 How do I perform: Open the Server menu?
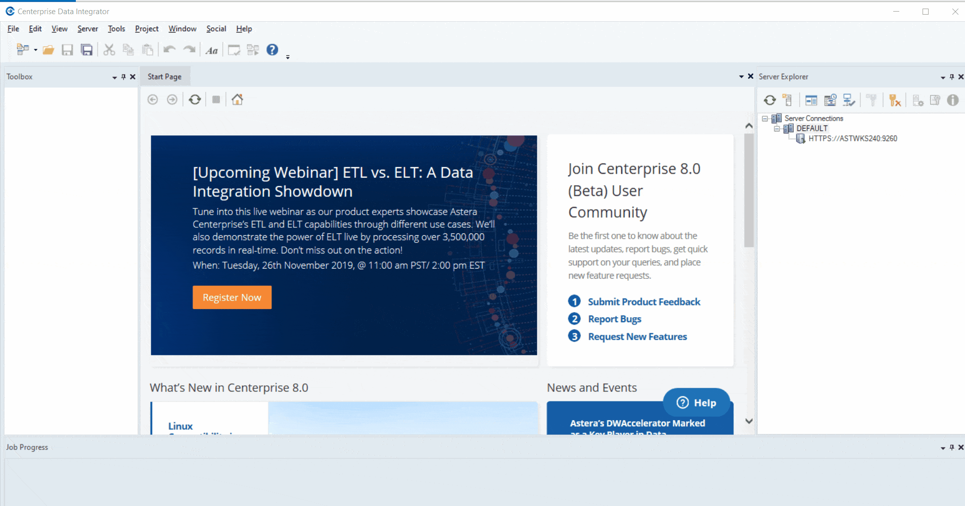pyautogui.click(x=87, y=29)
